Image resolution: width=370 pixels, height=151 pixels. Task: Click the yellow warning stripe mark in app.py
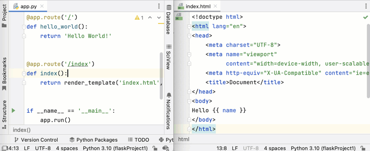[161, 23]
